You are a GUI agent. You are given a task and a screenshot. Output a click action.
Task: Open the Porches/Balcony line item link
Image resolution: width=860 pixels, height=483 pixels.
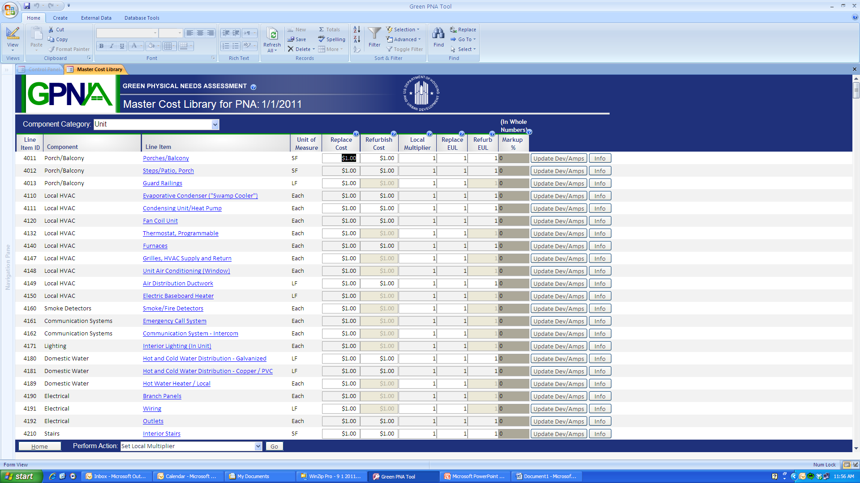click(166, 158)
